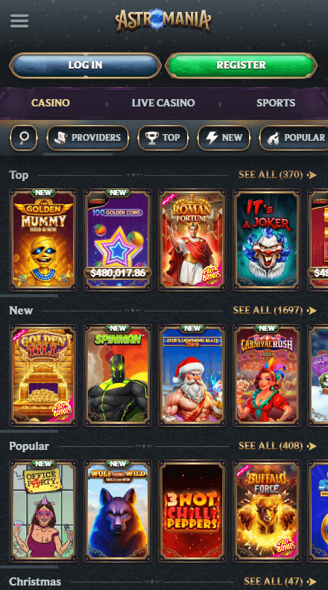Open The Golden Mummy game thumbnail

click(x=43, y=240)
